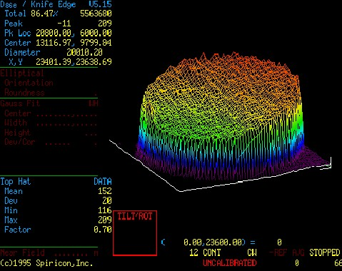
Task: Click the dimmed Elliptical heading
Action: point(22,73)
